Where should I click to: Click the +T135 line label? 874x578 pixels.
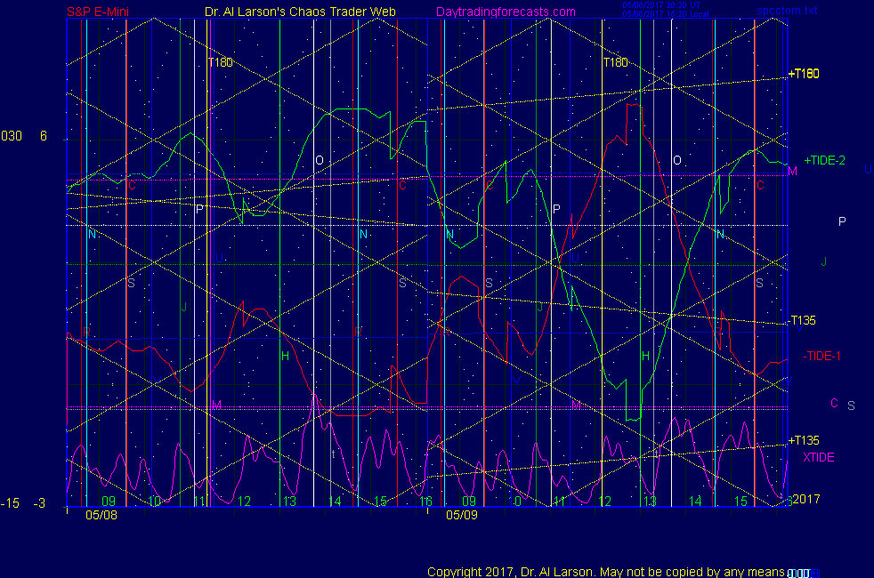coord(804,440)
